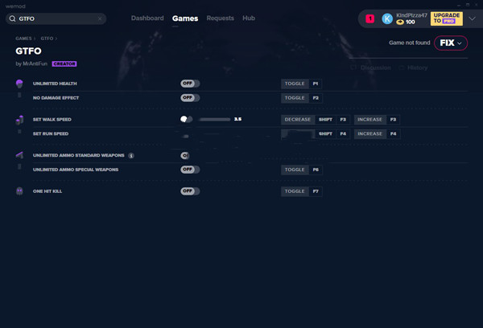Click Toggle hotkey button for Unlimited Health
The image size is (483, 328).
click(x=295, y=84)
